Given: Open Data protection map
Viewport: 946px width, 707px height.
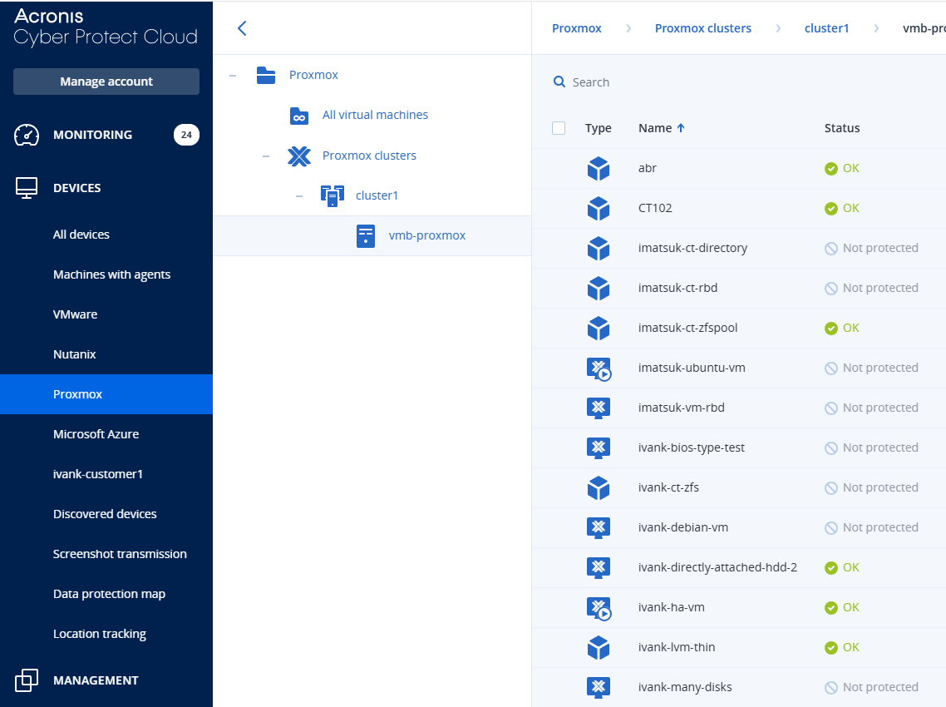Looking at the screenshot, I should [x=109, y=594].
